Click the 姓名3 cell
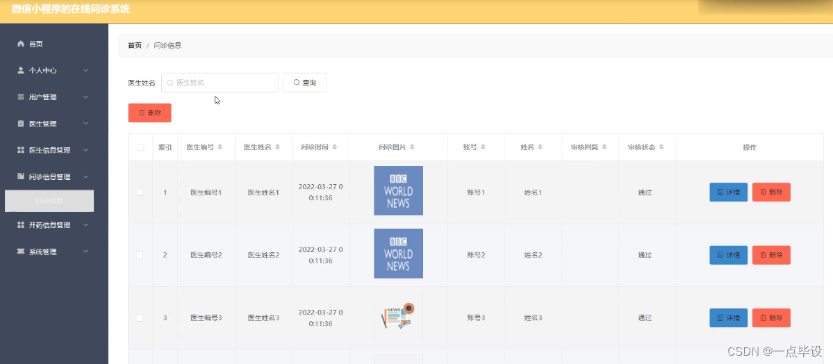The image size is (833, 364). pos(534,317)
